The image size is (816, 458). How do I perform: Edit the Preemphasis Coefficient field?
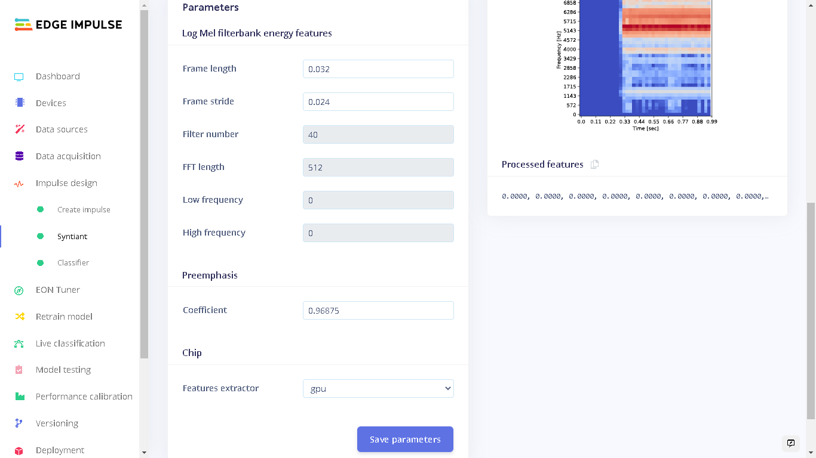(x=378, y=311)
